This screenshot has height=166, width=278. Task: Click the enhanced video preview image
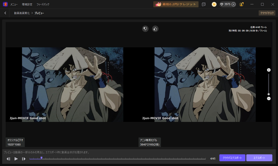pos(205,84)
